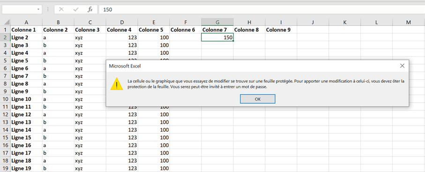
Task: Select row 1 header
Action: pyautogui.click(x=6, y=30)
